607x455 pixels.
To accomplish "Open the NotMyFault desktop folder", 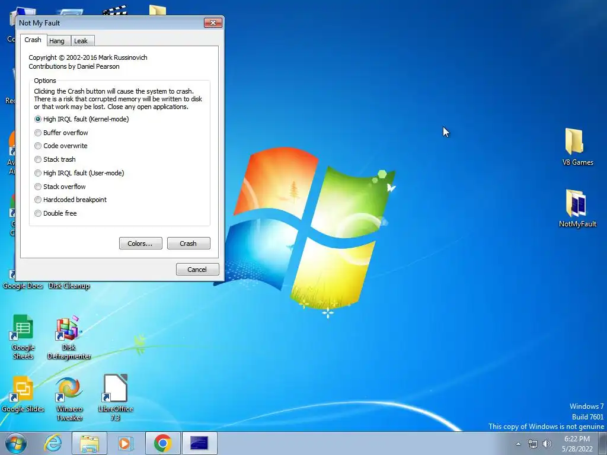I will click(577, 209).
